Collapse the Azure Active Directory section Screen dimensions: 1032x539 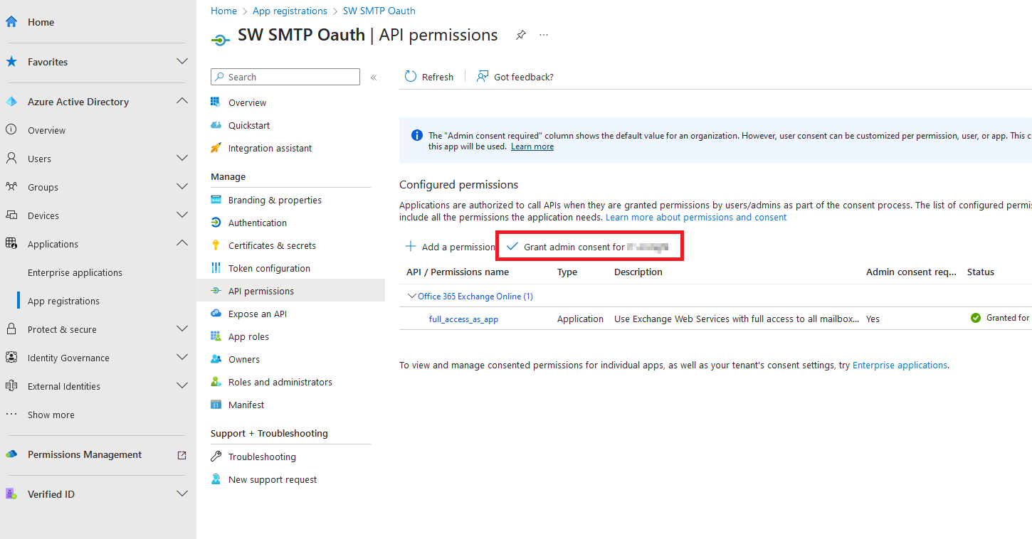[182, 100]
